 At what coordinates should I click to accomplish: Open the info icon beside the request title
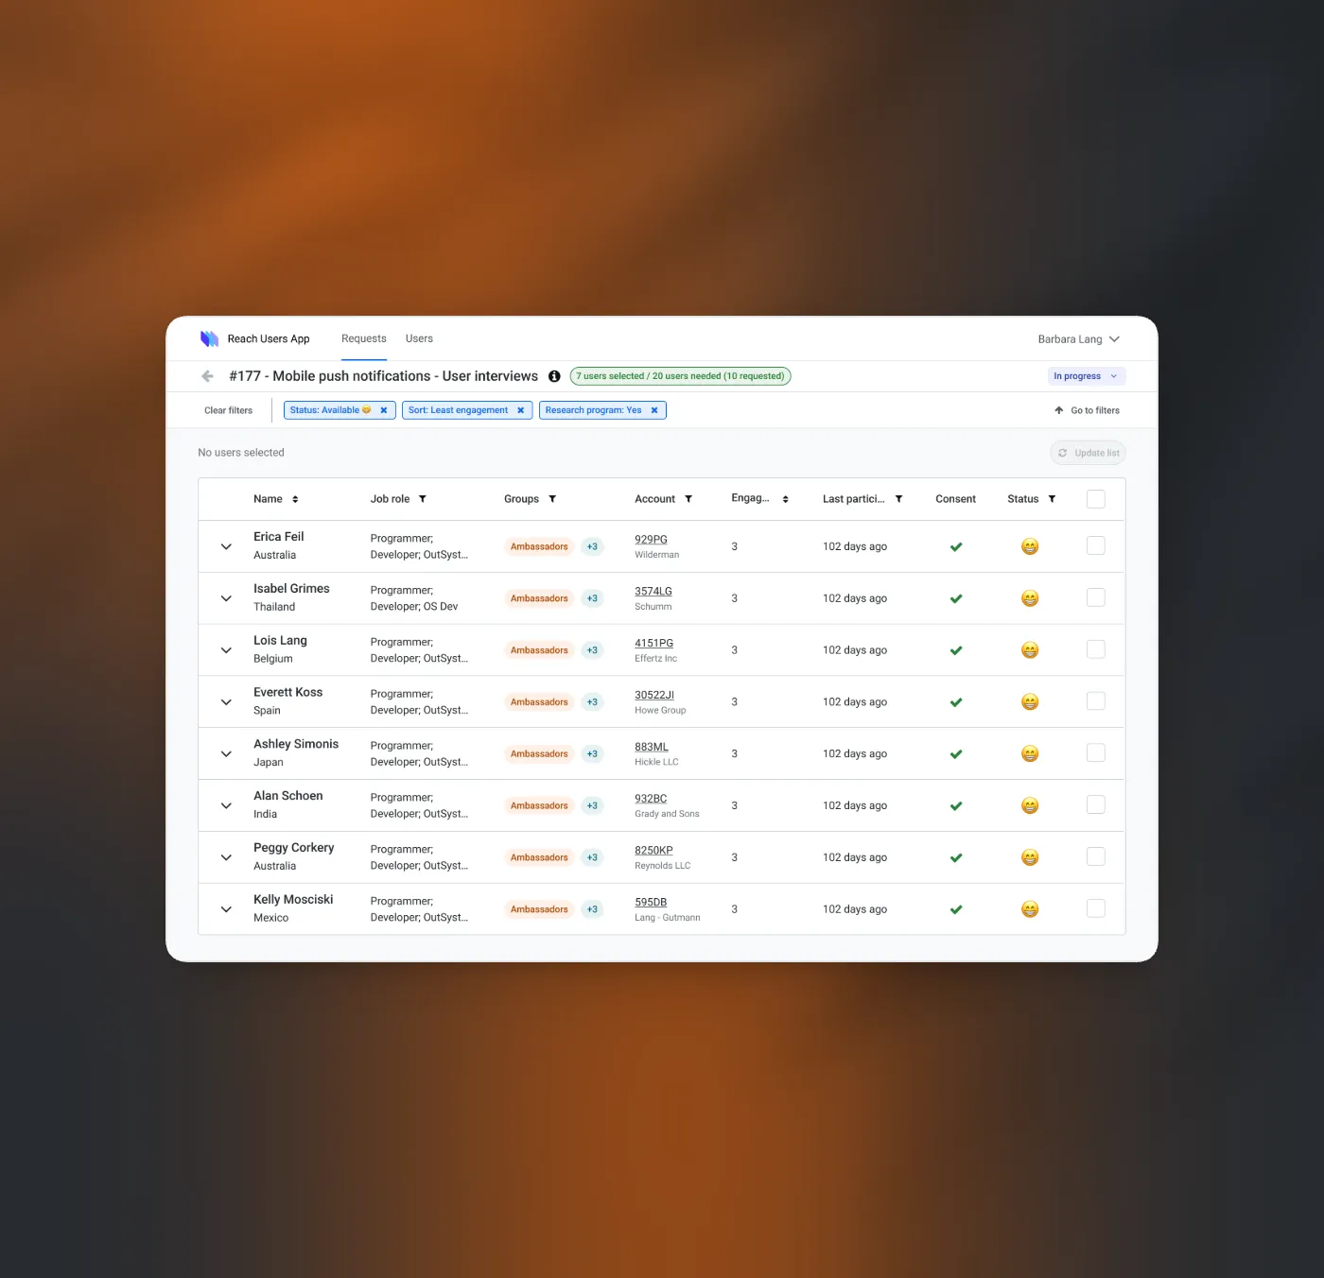554,376
